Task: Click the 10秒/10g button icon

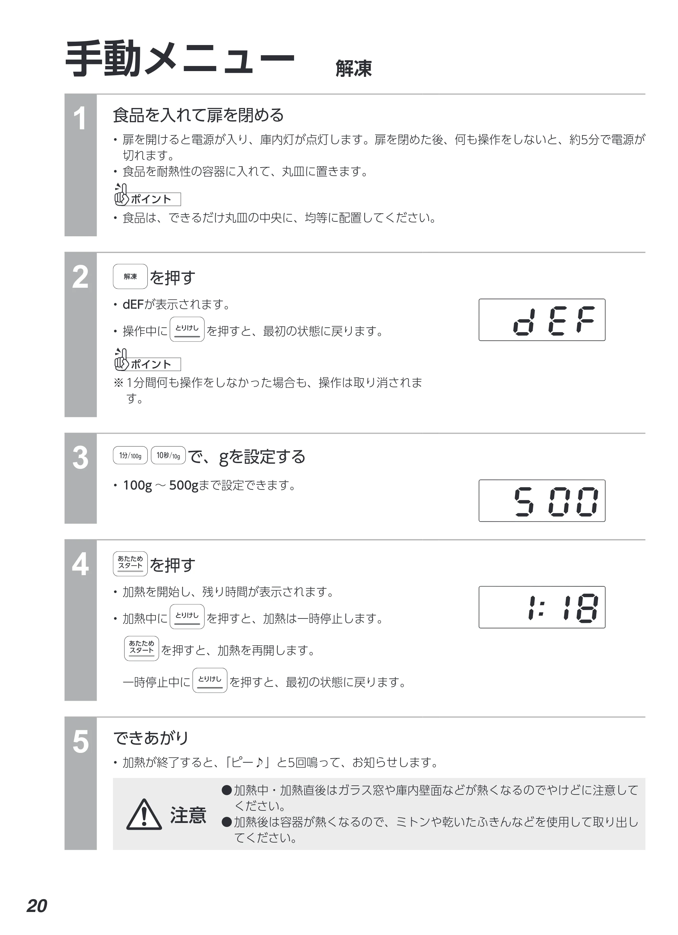Action: (168, 455)
